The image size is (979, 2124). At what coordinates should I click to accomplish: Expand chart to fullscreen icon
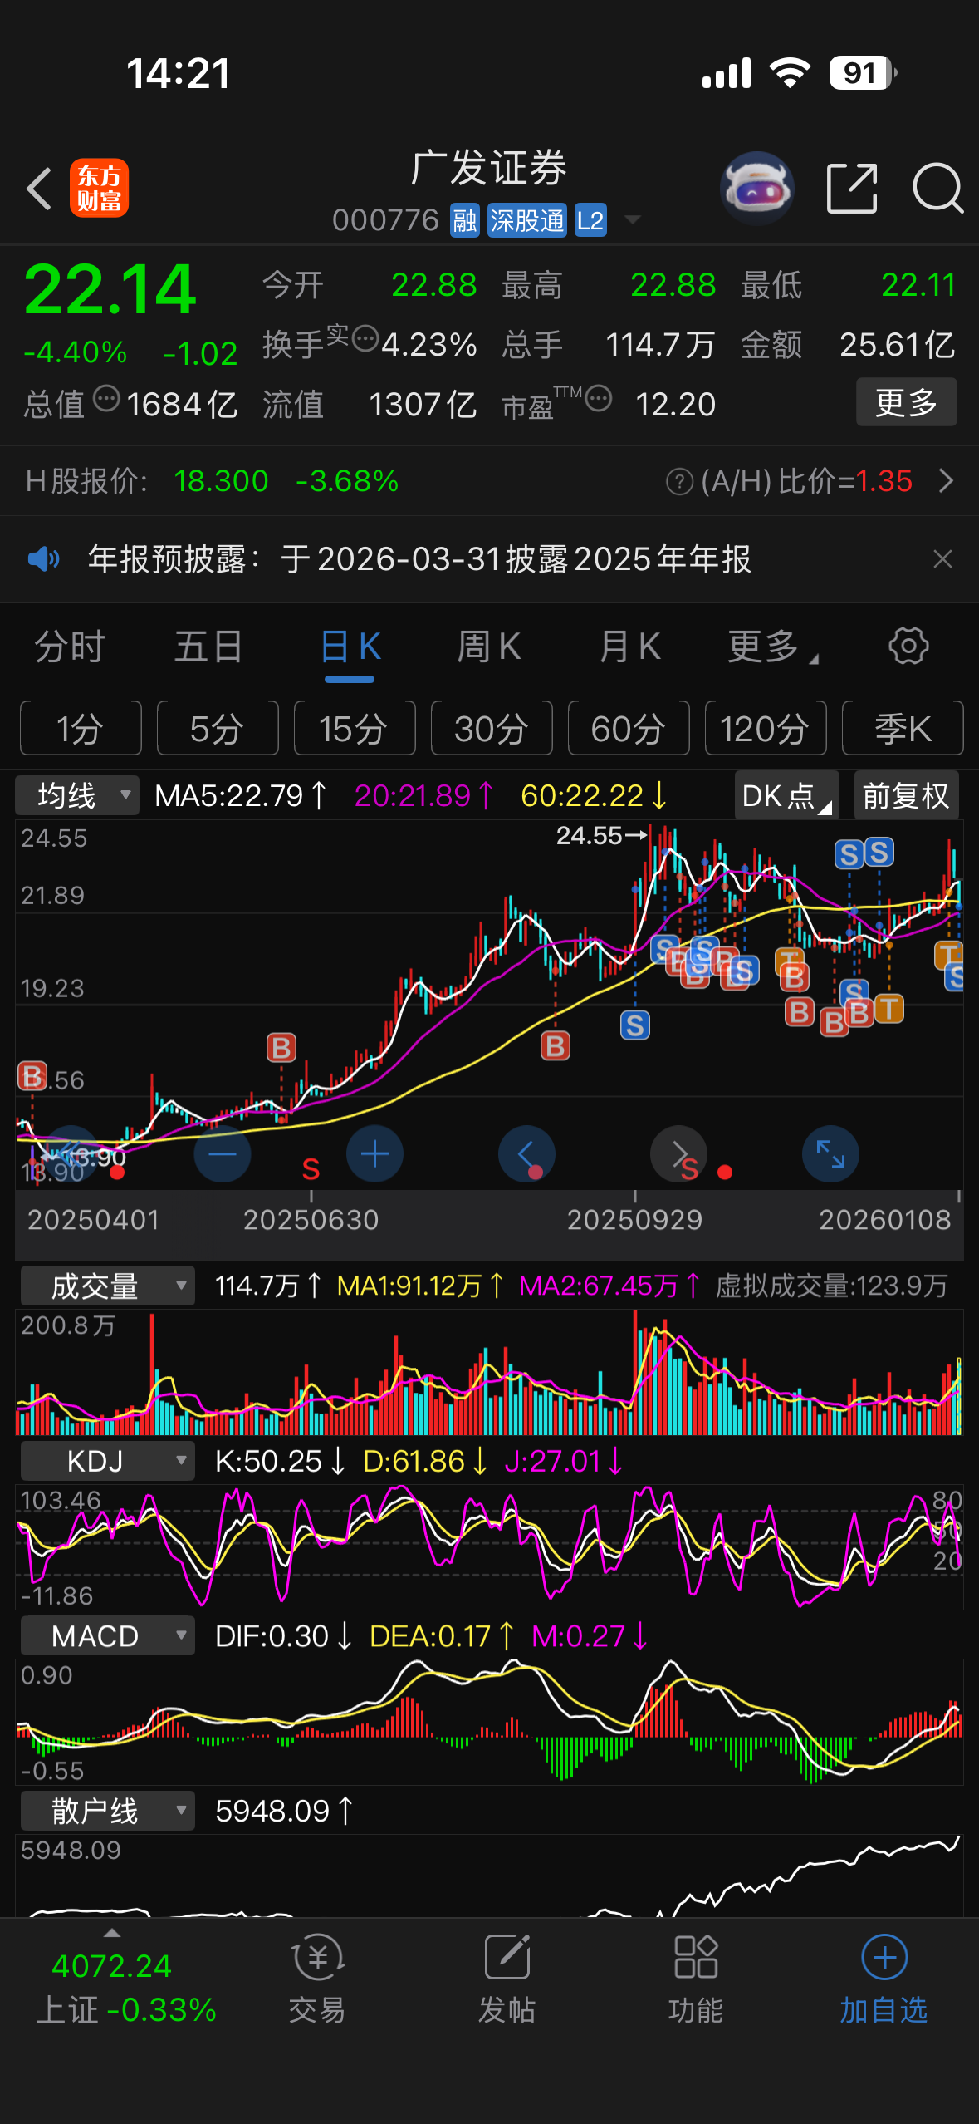[x=830, y=1153]
